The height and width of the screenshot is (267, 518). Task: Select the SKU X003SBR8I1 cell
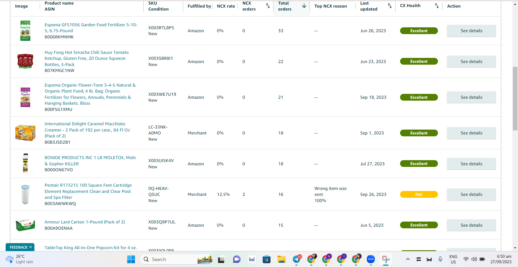coord(160,58)
